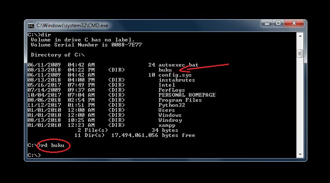Image resolution: width=330 pixels, height=183 pixels.
Task: Click the time '10:25 AM' on Windroy row
Action: click(x=81, y=120)
